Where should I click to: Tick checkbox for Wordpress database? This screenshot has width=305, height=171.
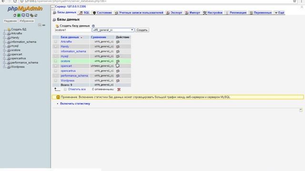56,80
